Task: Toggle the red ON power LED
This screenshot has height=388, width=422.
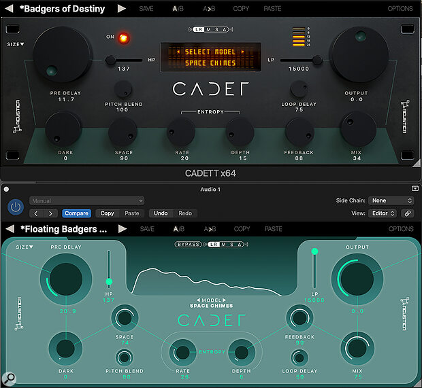Action: [x=123, y=38]
